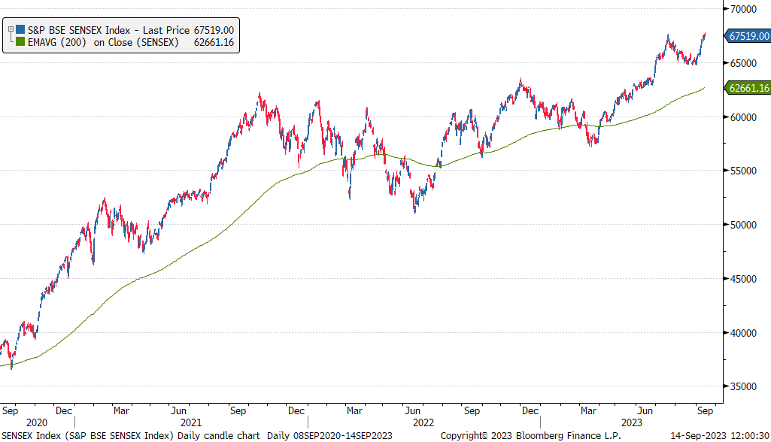Click the green EMAVG series color swatch

[20, 42]
